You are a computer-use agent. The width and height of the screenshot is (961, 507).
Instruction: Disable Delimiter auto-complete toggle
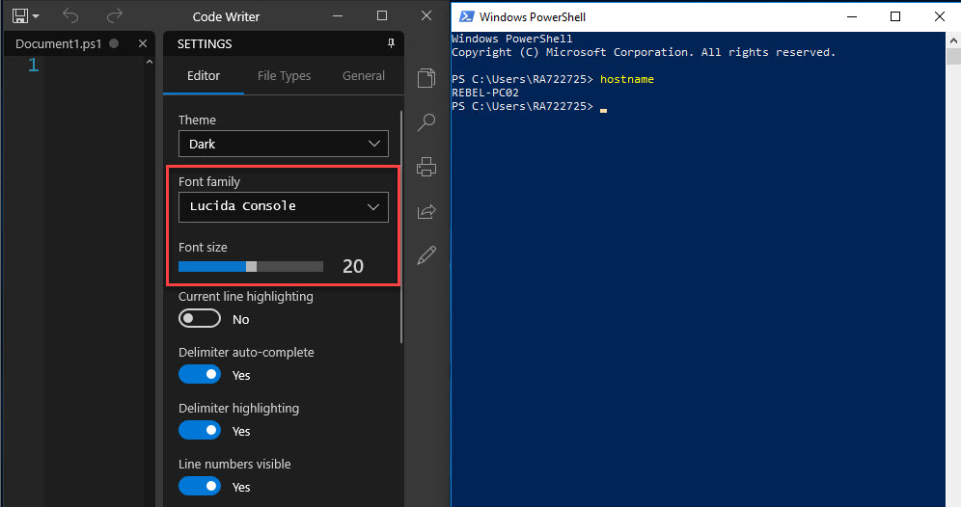200,374
